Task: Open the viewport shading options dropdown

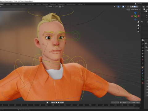Action: pos(139,6)
